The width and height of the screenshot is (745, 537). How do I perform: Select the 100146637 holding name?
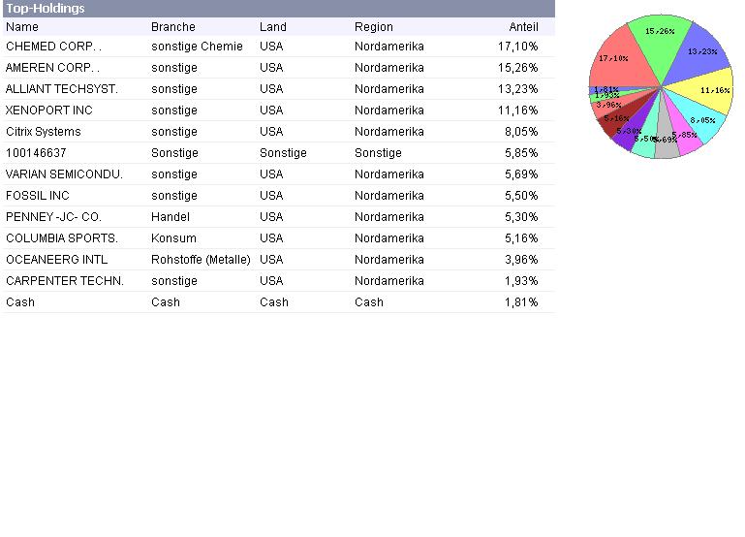tap(36, 153)
